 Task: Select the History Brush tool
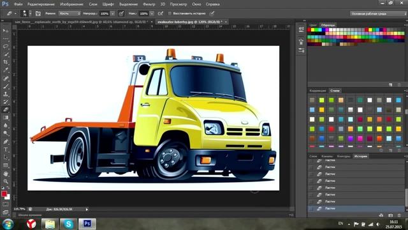6,102
